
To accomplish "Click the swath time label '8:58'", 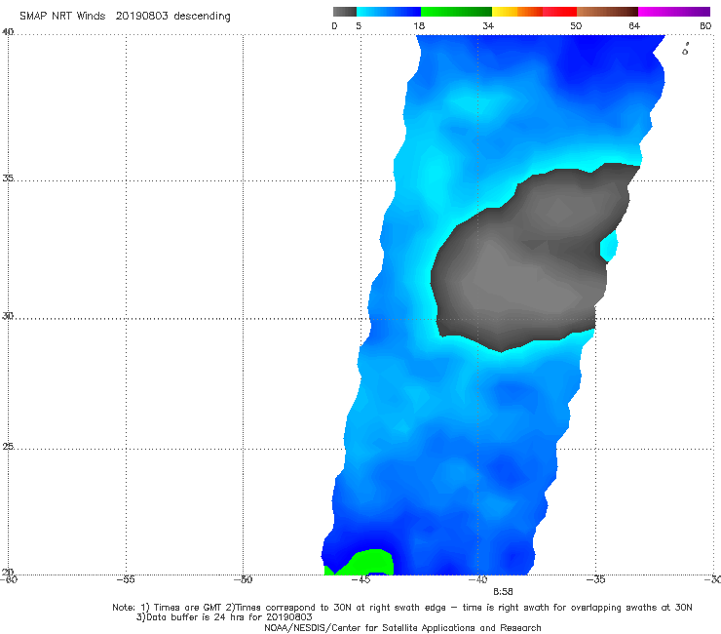I will coord(503,592).
